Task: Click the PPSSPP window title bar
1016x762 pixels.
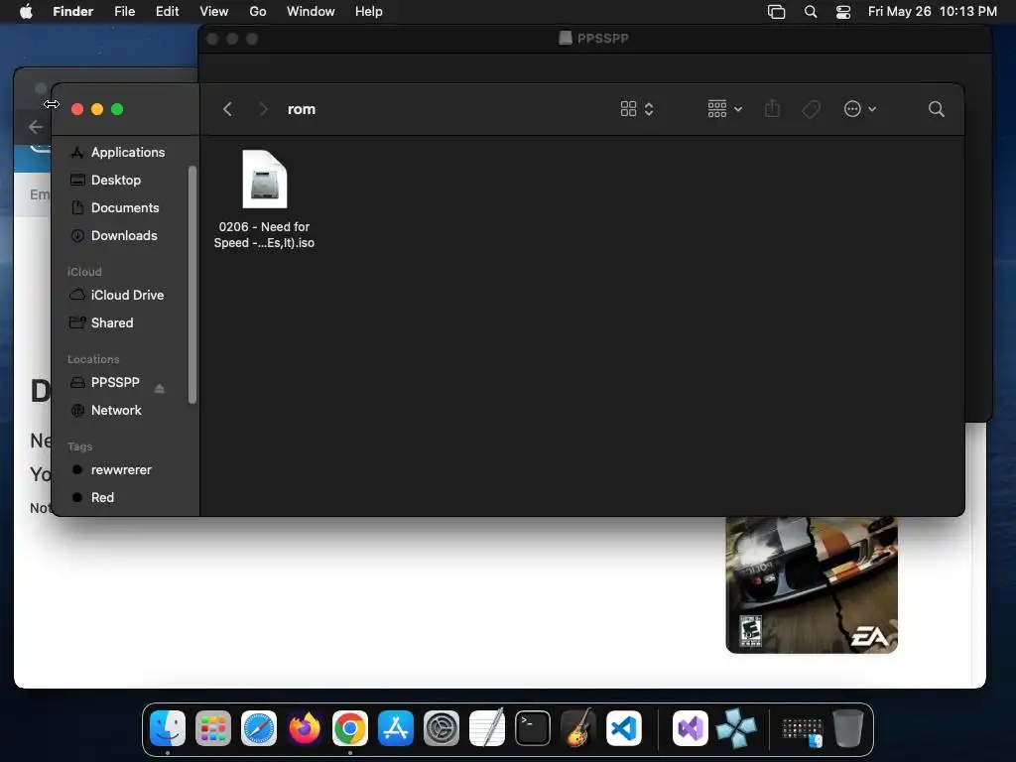Action: coord(594,39)
